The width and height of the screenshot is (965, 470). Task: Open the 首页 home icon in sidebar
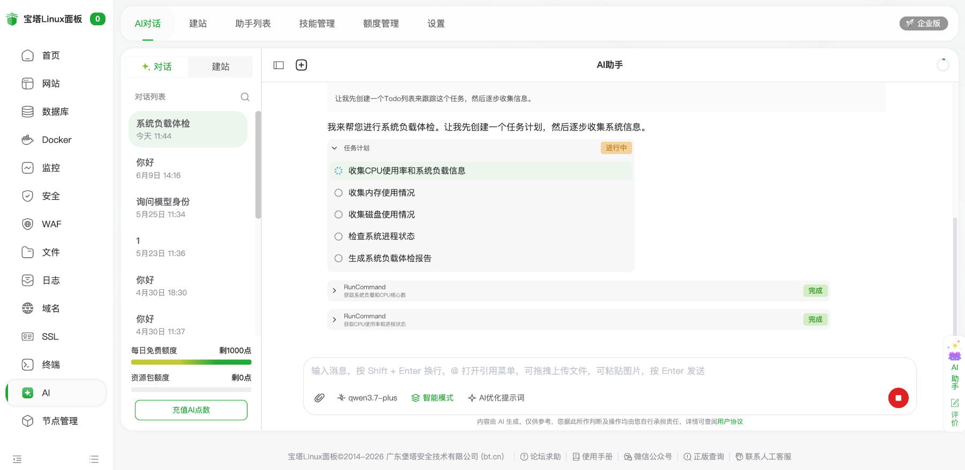click(27, 56)
